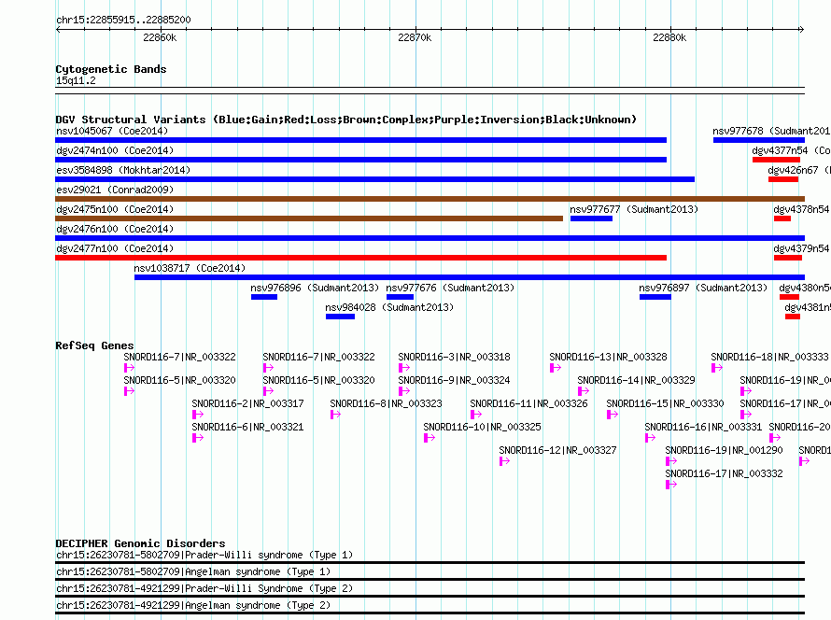
Task: Click the Prader-Willi syndrome (Type 1) entry
Action: tap(430, 557)
